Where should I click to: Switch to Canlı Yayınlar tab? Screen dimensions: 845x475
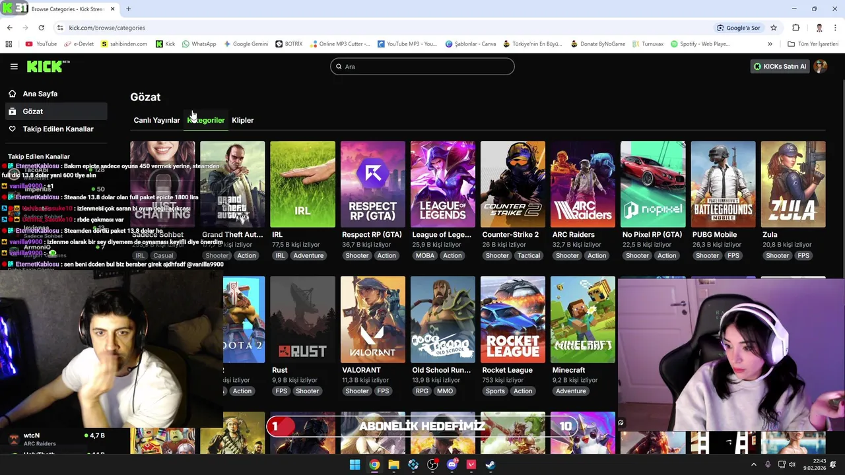(x=156, y=120)
